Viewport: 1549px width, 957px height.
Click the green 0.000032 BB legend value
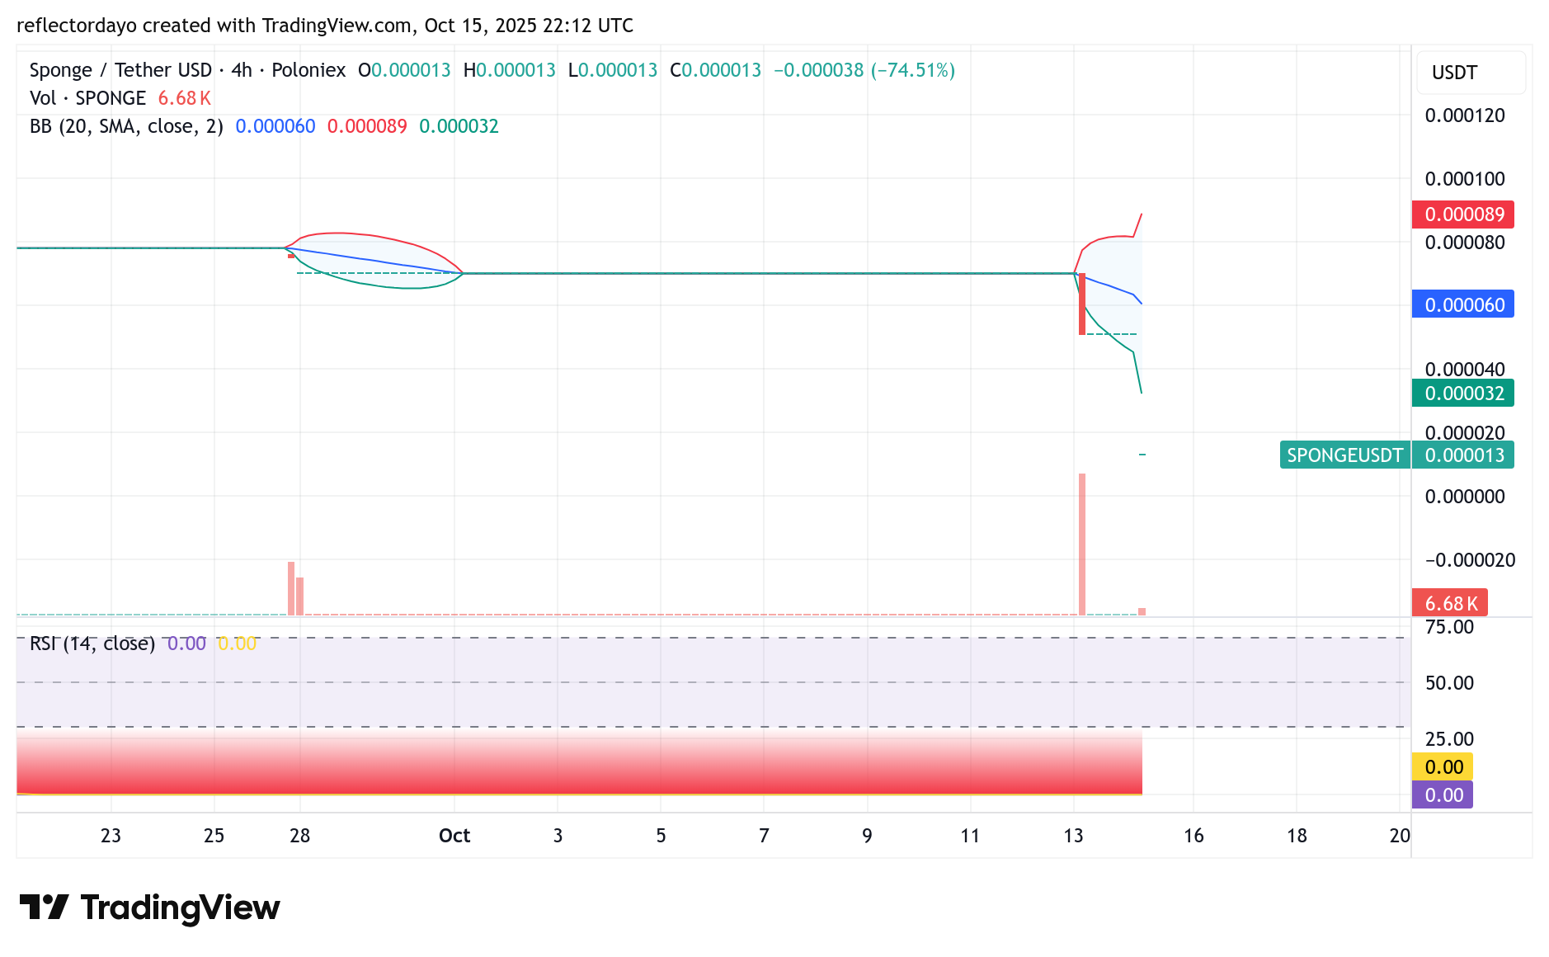(459, 126)
